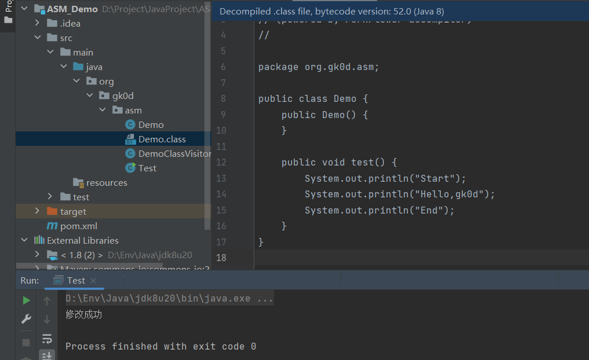The height and width of the screenshot is (360, 589).
Task: Go up the stack trace arrow
Action: click(47, 300)
